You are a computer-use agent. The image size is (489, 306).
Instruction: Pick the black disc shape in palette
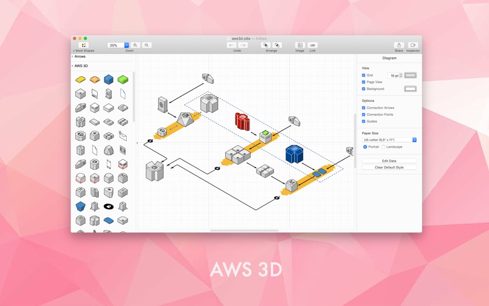click(109, 206)
